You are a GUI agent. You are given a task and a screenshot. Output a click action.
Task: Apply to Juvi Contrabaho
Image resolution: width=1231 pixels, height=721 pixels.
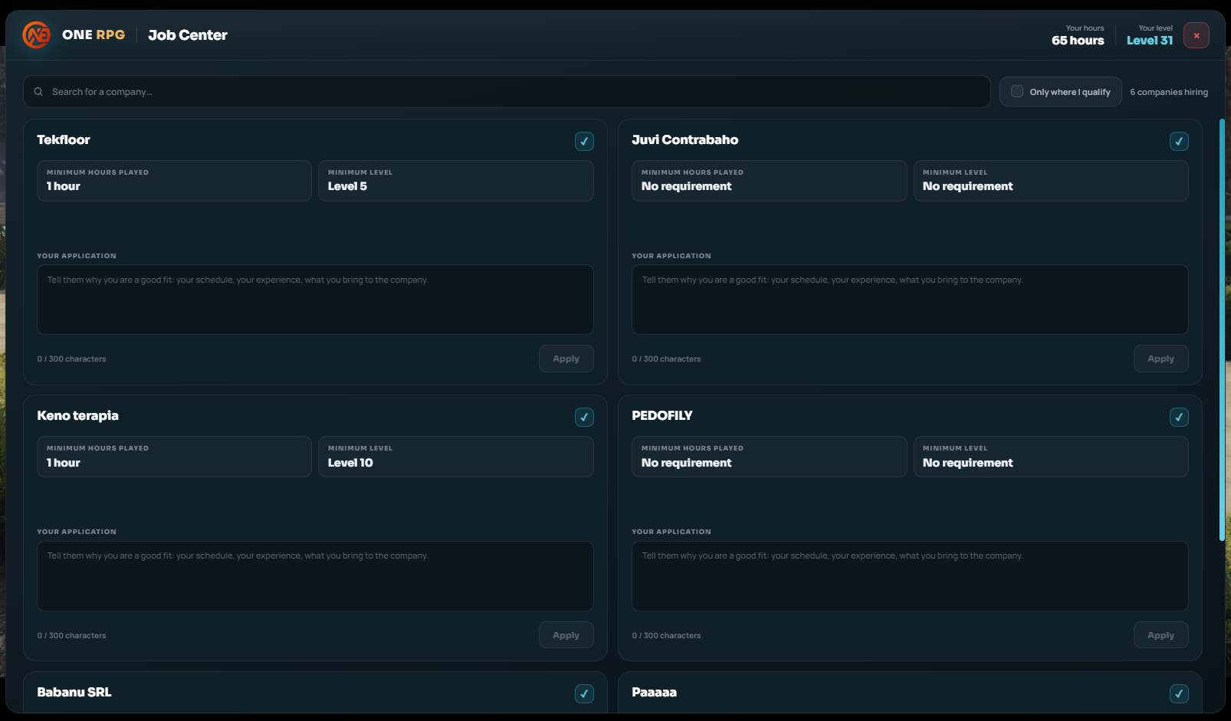click(x=1160, y=359)
